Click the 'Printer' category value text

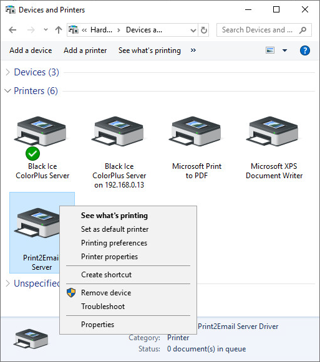coord(178,338)
